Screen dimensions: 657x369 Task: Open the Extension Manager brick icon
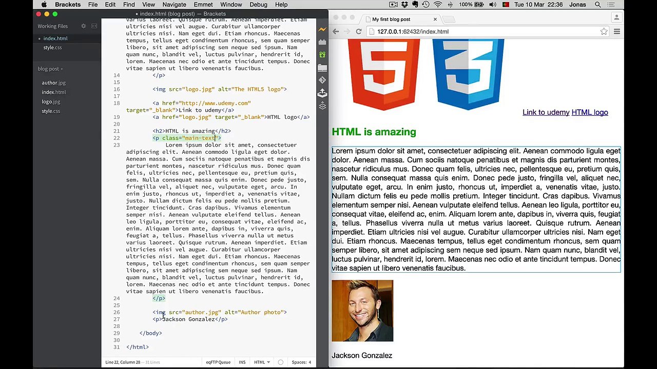tap(322, 42)
